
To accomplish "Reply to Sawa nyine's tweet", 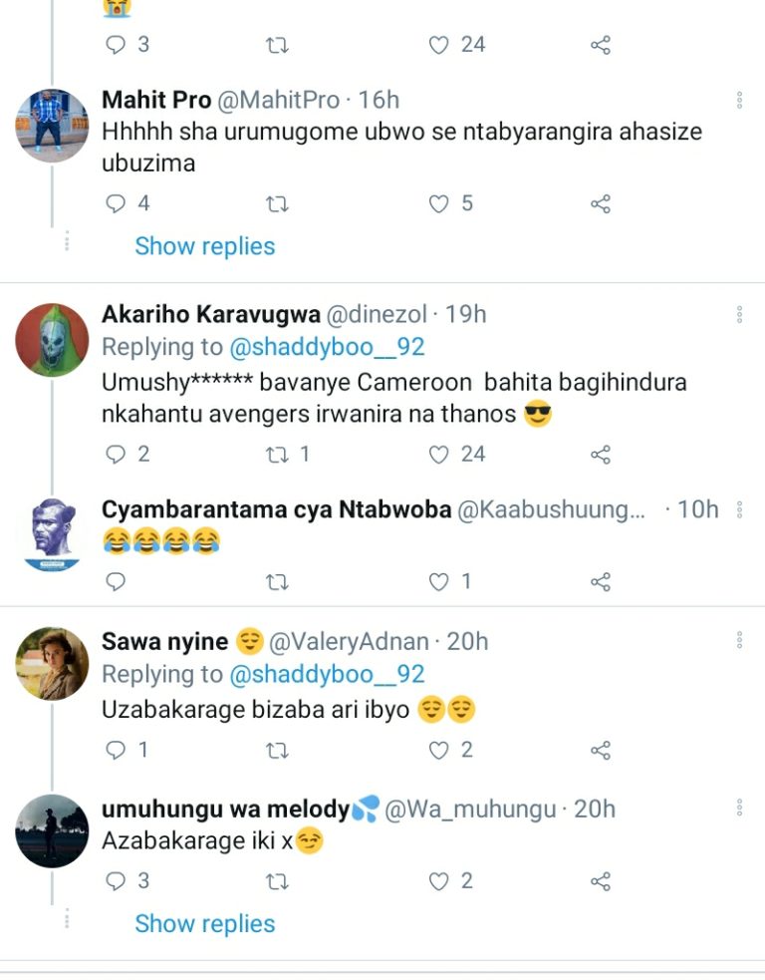I will click(x=117, y=750).
